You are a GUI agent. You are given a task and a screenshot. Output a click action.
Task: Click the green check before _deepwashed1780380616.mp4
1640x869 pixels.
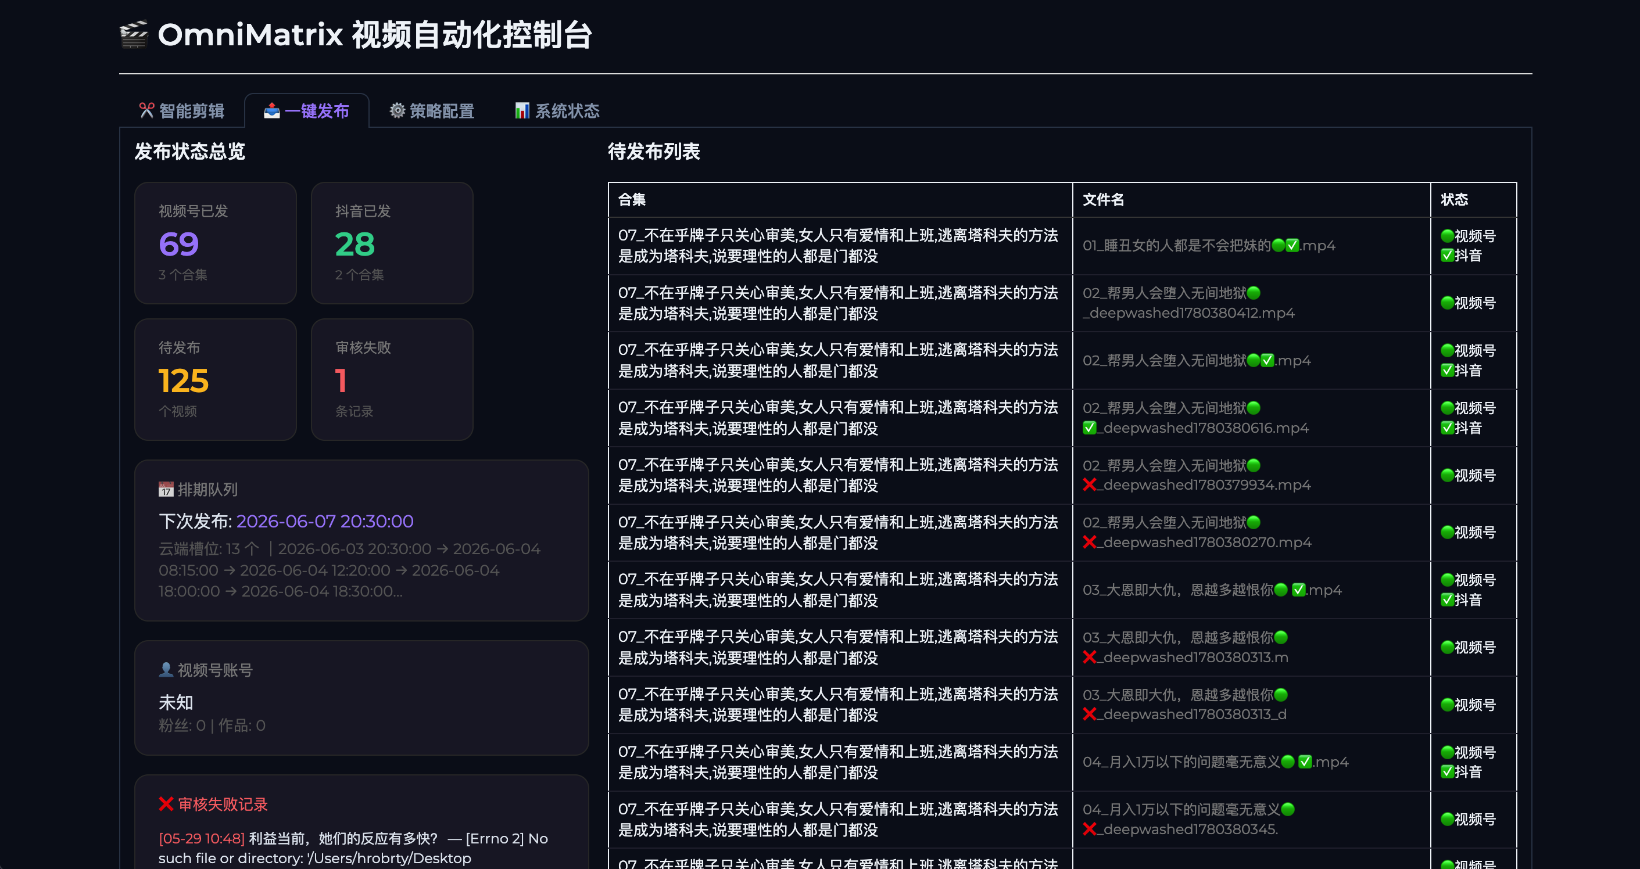1089,428
